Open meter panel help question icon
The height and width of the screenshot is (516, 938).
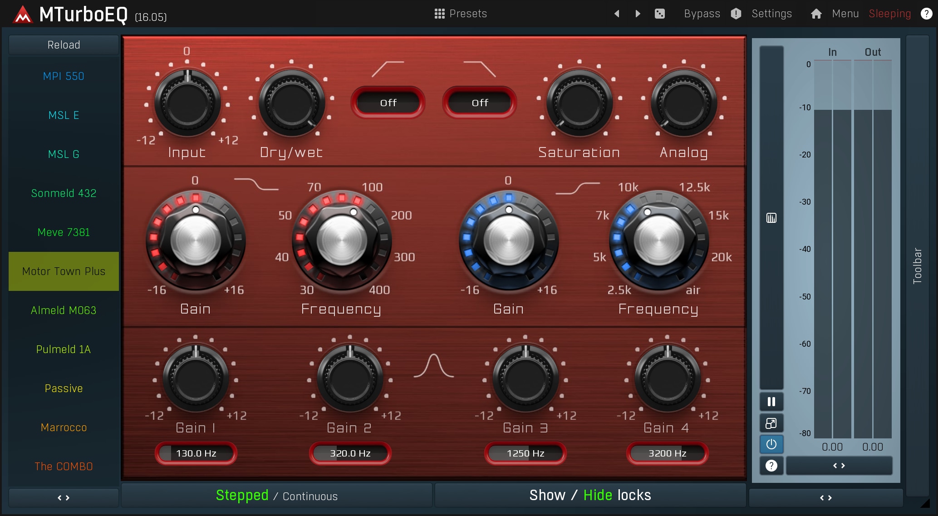771,466
